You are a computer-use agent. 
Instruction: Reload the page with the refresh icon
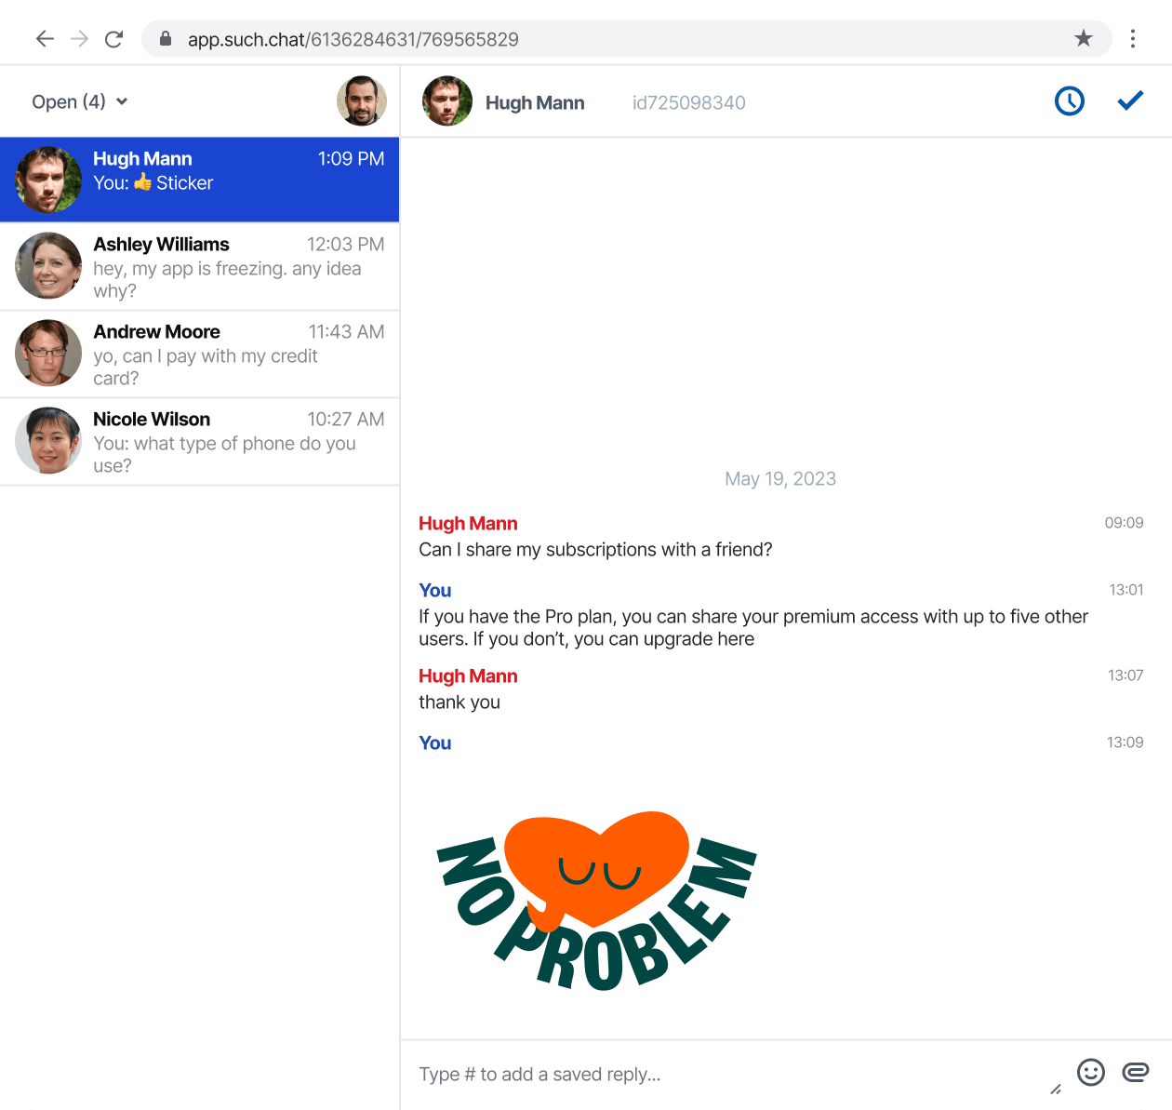pyautogui.click(x=113, y=38)
